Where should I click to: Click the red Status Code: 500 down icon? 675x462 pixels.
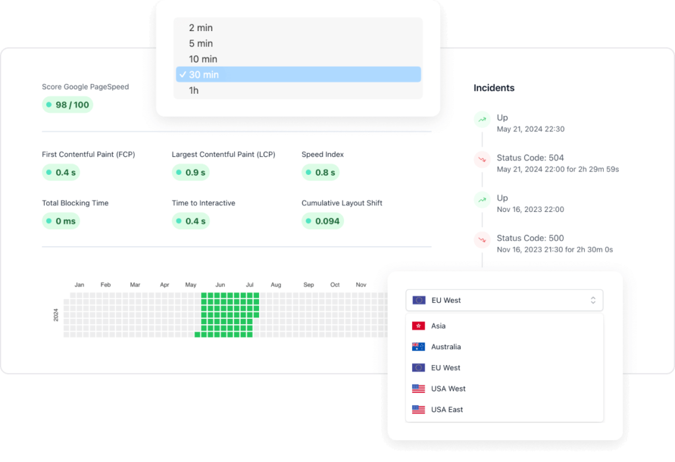pyautogui.click(x=482, y=239)
